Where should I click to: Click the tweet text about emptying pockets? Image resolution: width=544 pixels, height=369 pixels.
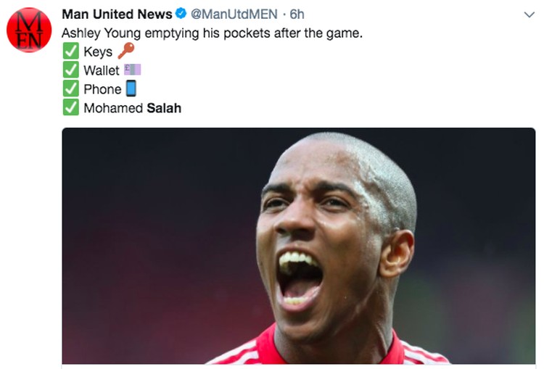[212, 33]
